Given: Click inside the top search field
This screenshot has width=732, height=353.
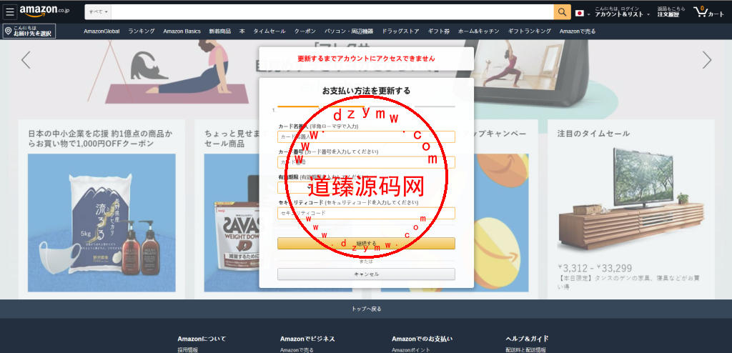Looking at the screenshot, I should 332,11.
